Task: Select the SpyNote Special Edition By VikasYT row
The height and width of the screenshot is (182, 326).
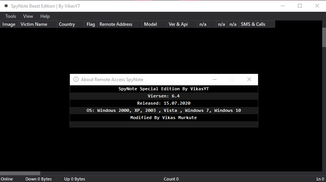Action: tap(164, 89)
